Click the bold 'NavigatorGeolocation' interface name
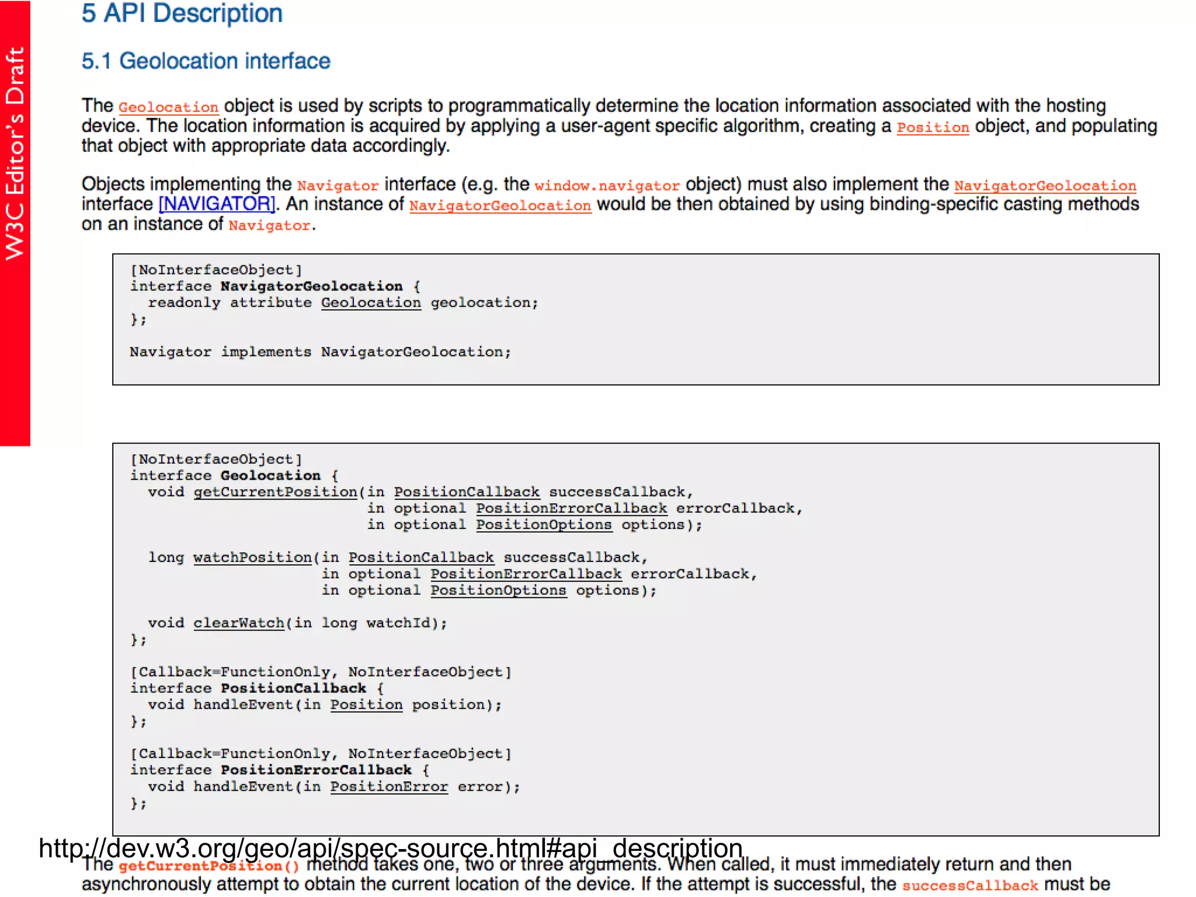This screenshot has height=897, width=1196. tap(311, 286)
